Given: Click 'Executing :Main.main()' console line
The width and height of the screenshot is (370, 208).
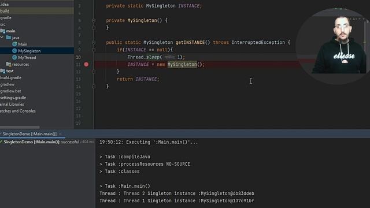Looking at the screenshot, I should click(149, 142).
